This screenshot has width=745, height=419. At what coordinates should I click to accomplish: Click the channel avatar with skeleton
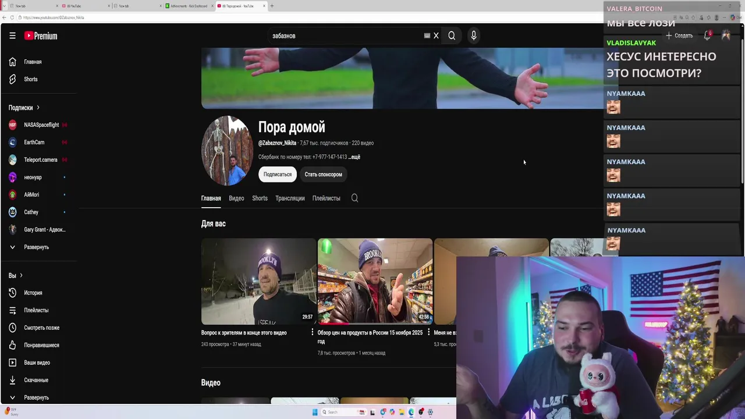(227, 150)
